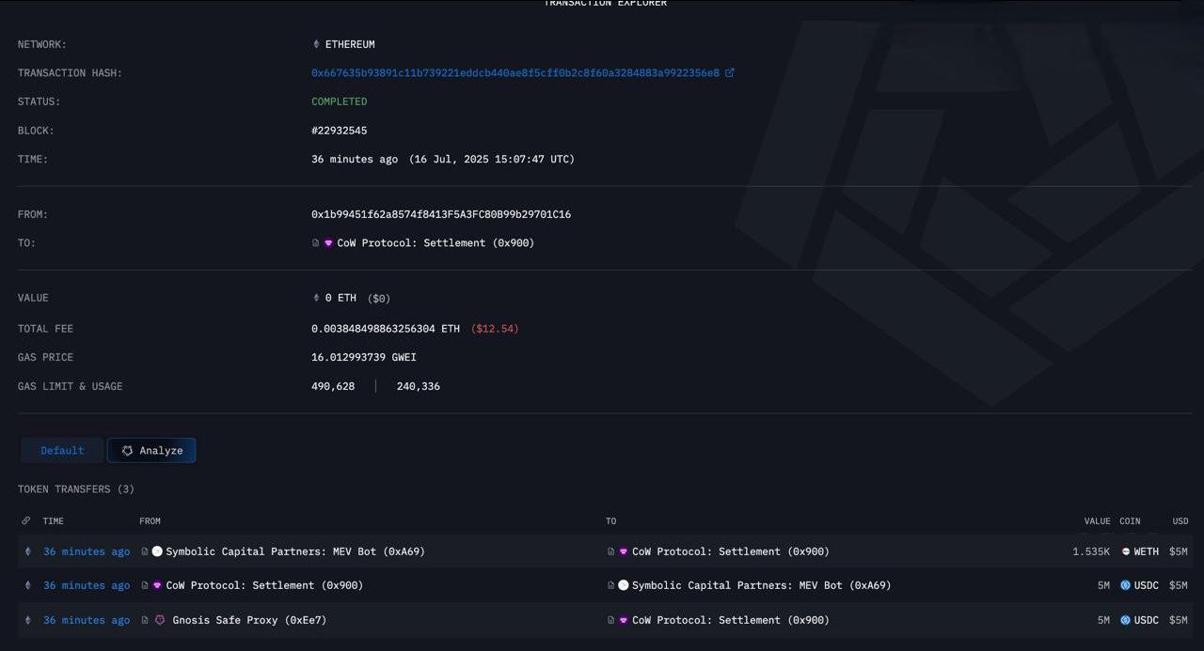Click the fee USD amount ($12.54)
The height and width of the screenshot is (651, 1204).
[x=496, y=329]
